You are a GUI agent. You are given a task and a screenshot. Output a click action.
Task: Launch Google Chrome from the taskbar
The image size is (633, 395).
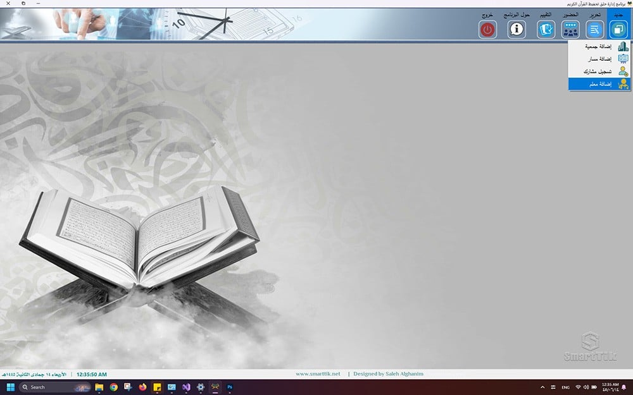click(113, 387)
